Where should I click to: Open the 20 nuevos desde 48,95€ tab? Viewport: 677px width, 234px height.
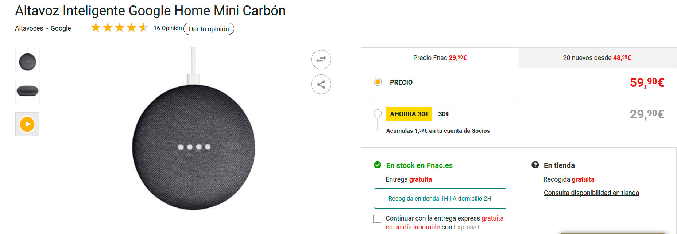click(x=597, y=58)
